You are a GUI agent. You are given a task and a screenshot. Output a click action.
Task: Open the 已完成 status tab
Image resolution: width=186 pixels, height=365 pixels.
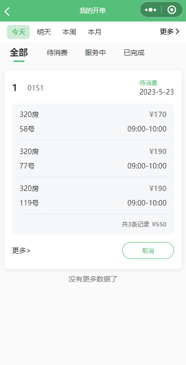pos(134,53)
